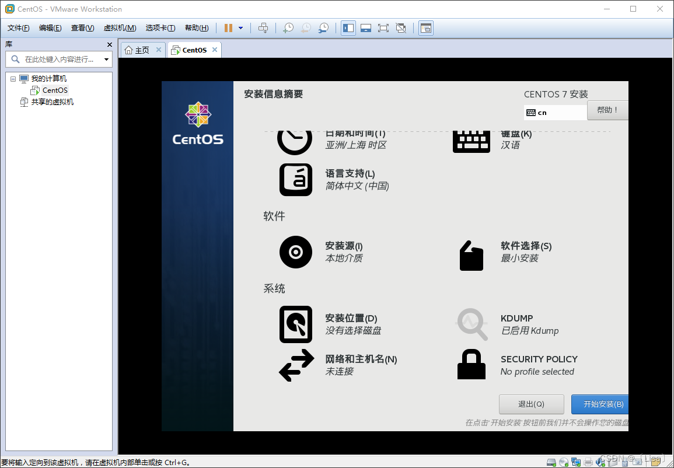
Task: Switch to Unity mode icon
Action: [401, 28]
